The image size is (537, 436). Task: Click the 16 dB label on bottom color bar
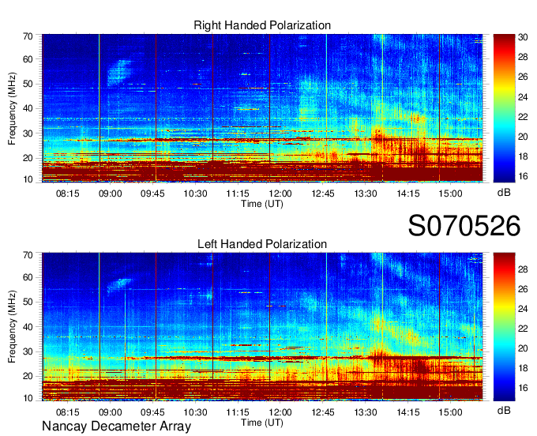pos(523,388)
